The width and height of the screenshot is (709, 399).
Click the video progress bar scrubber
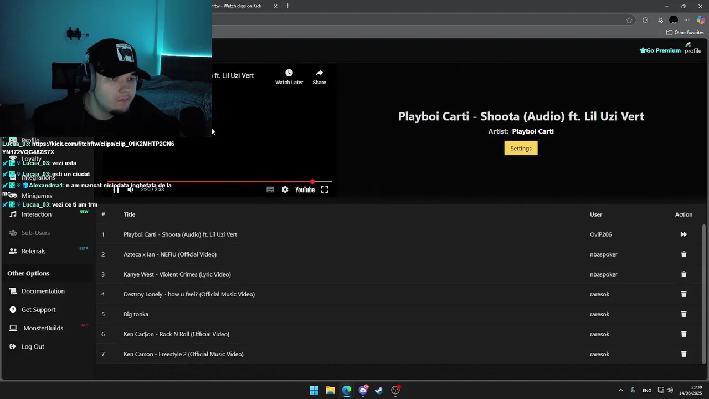pos(312,182)
